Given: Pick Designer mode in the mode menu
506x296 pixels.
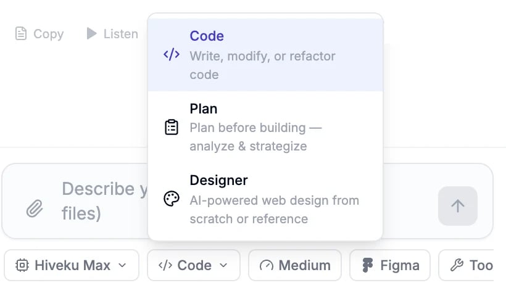Looking at the screenshot, I should tap(265, 199).
